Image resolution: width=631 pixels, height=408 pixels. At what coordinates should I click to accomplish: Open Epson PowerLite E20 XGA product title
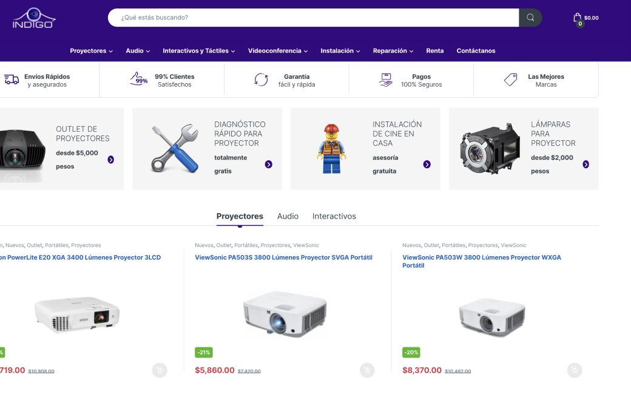pyautogui.click(x=81, y=257)
